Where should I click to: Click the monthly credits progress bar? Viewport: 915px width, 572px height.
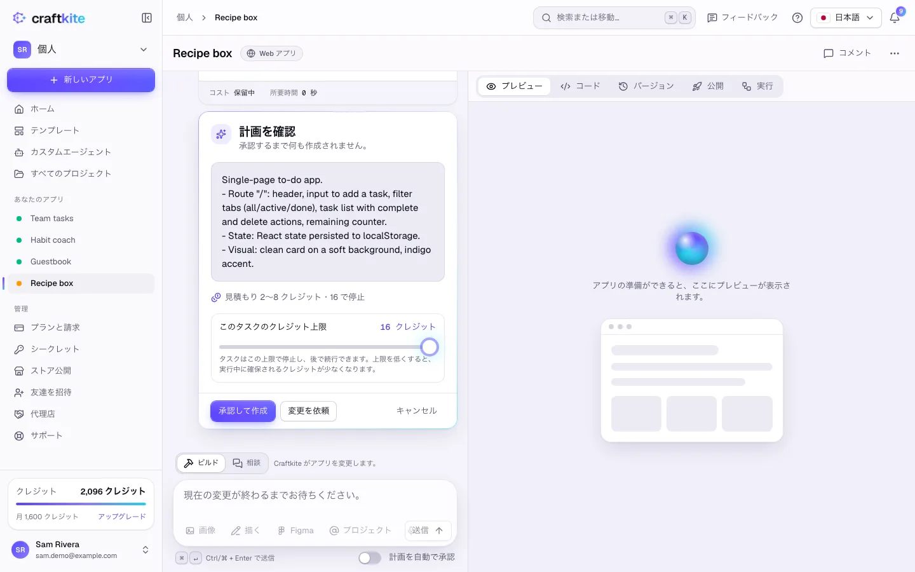coord(81,504)
